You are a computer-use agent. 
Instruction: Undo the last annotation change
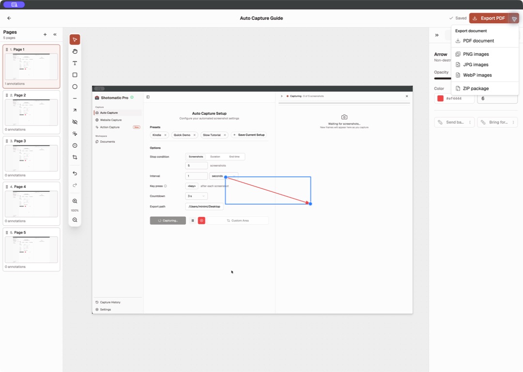75,173
